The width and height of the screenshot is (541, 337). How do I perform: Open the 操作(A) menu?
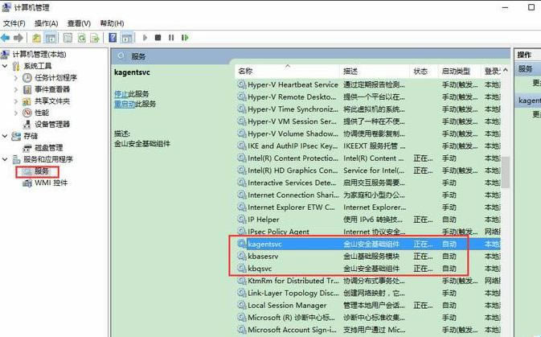point(46,23)
